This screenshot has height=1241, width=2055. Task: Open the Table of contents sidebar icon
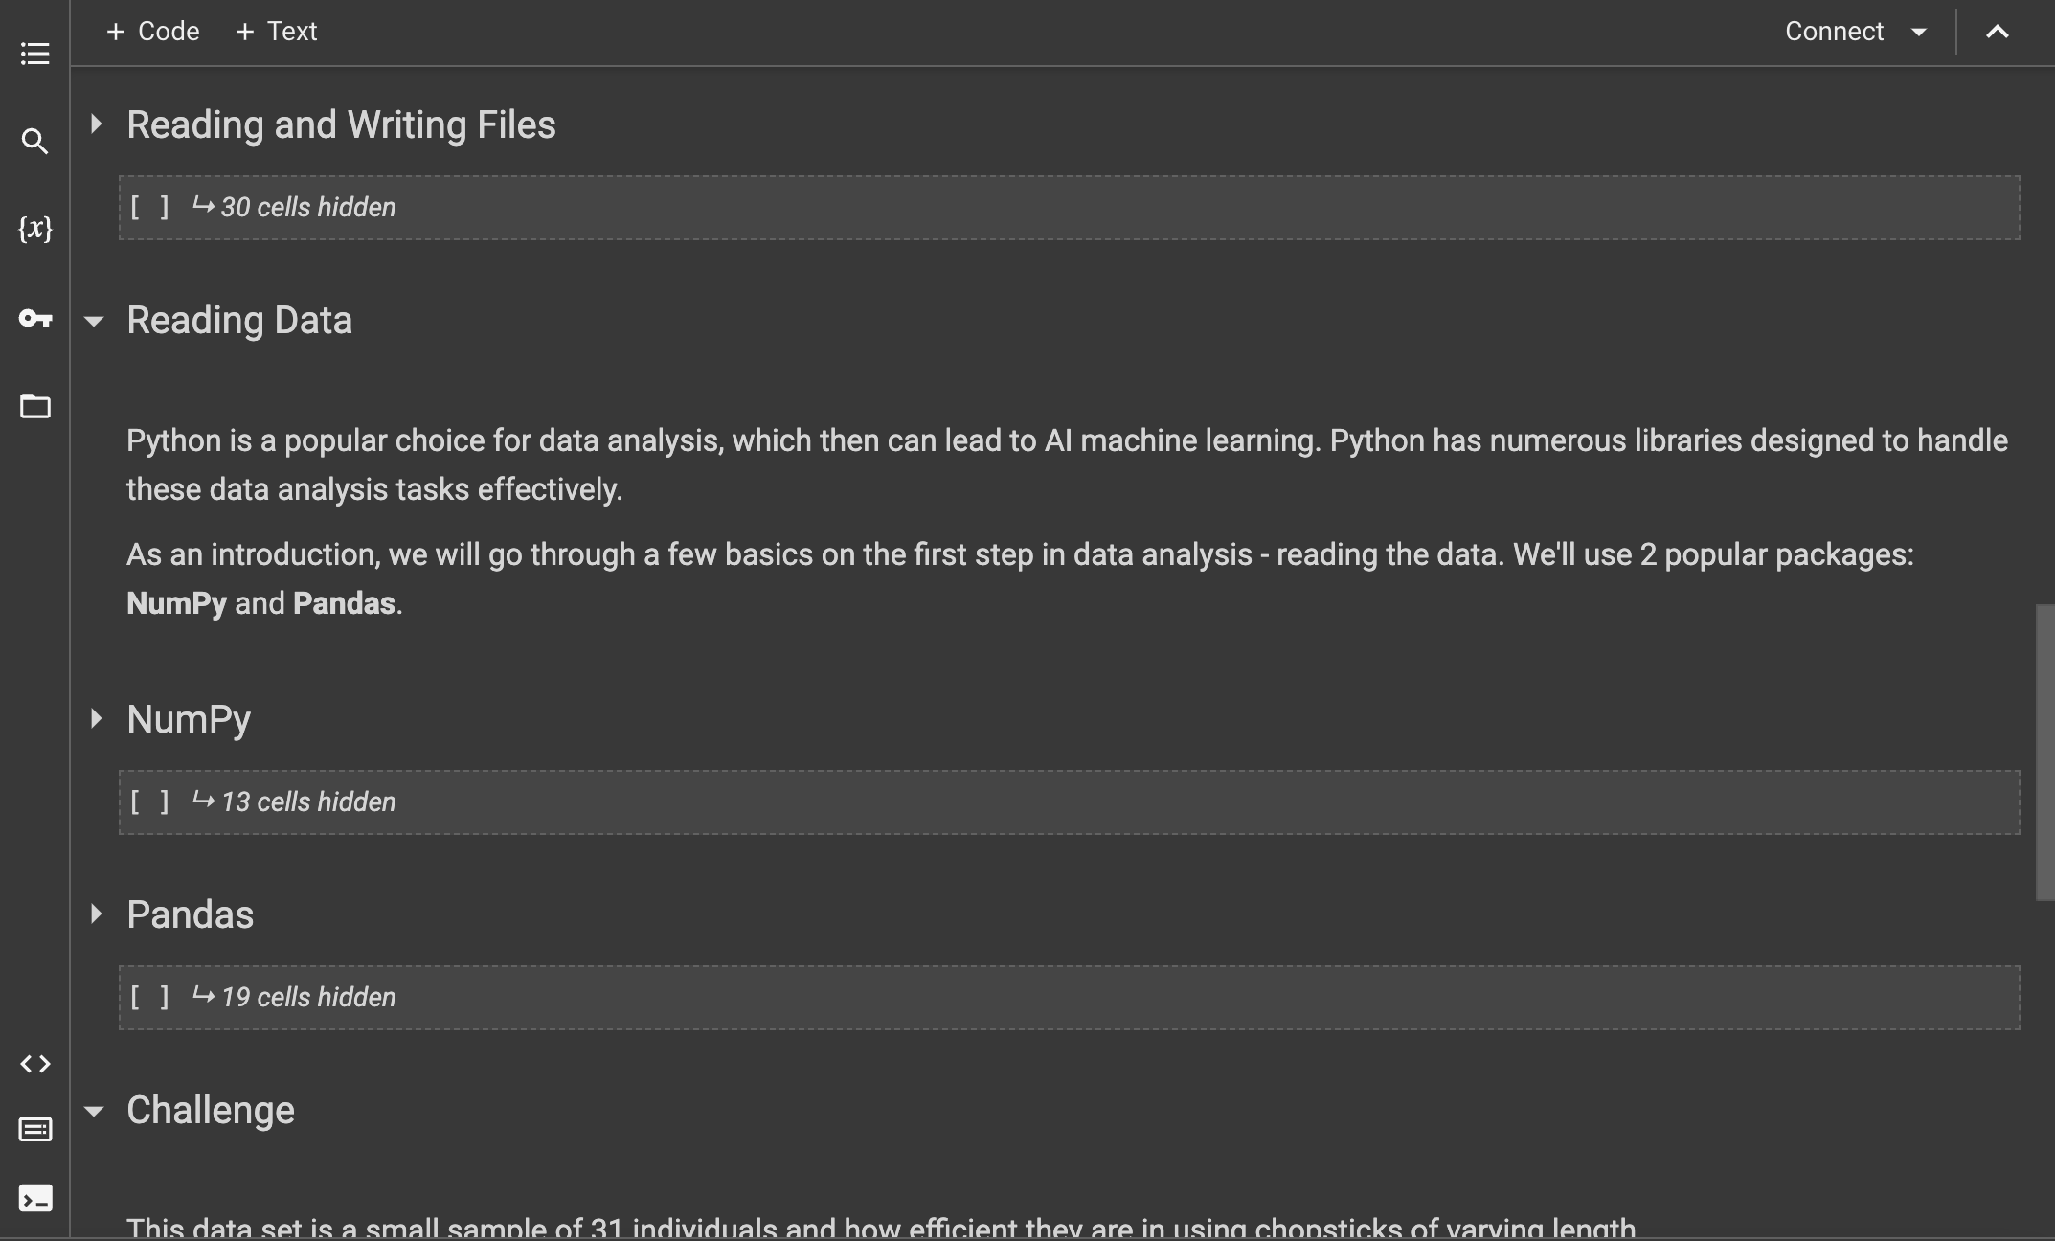34,54
